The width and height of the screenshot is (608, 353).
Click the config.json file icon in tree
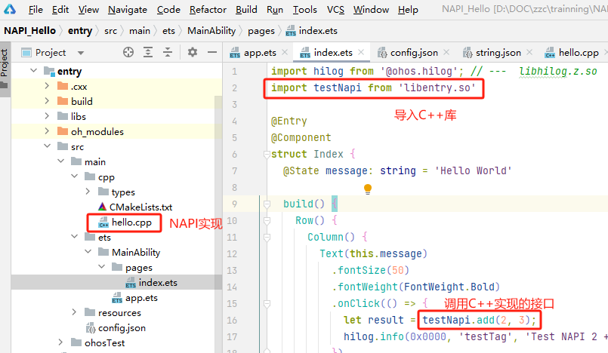click(x=91, y=328)
